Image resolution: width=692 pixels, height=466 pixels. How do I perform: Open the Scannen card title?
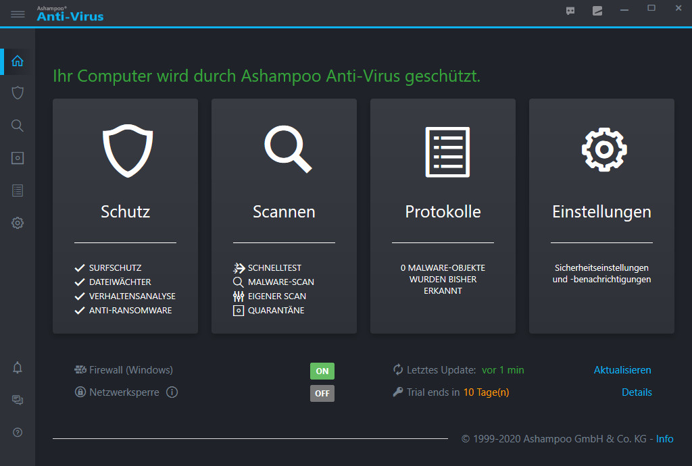click(284, 211)
